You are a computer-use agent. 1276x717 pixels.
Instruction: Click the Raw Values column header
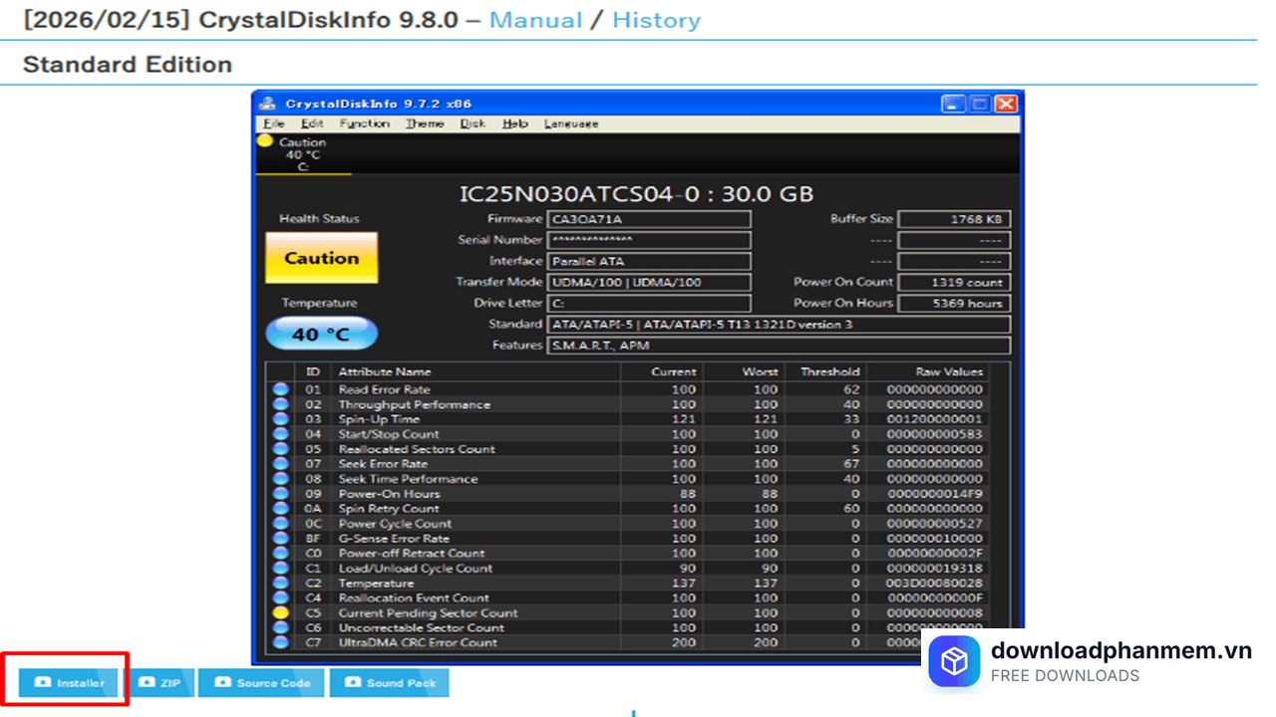coord(948,371)
